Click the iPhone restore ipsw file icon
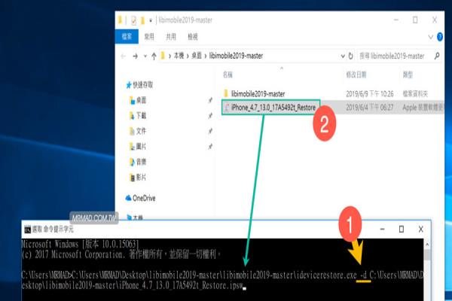The width and height of the screenshot is (452, 301). (227, 108)
